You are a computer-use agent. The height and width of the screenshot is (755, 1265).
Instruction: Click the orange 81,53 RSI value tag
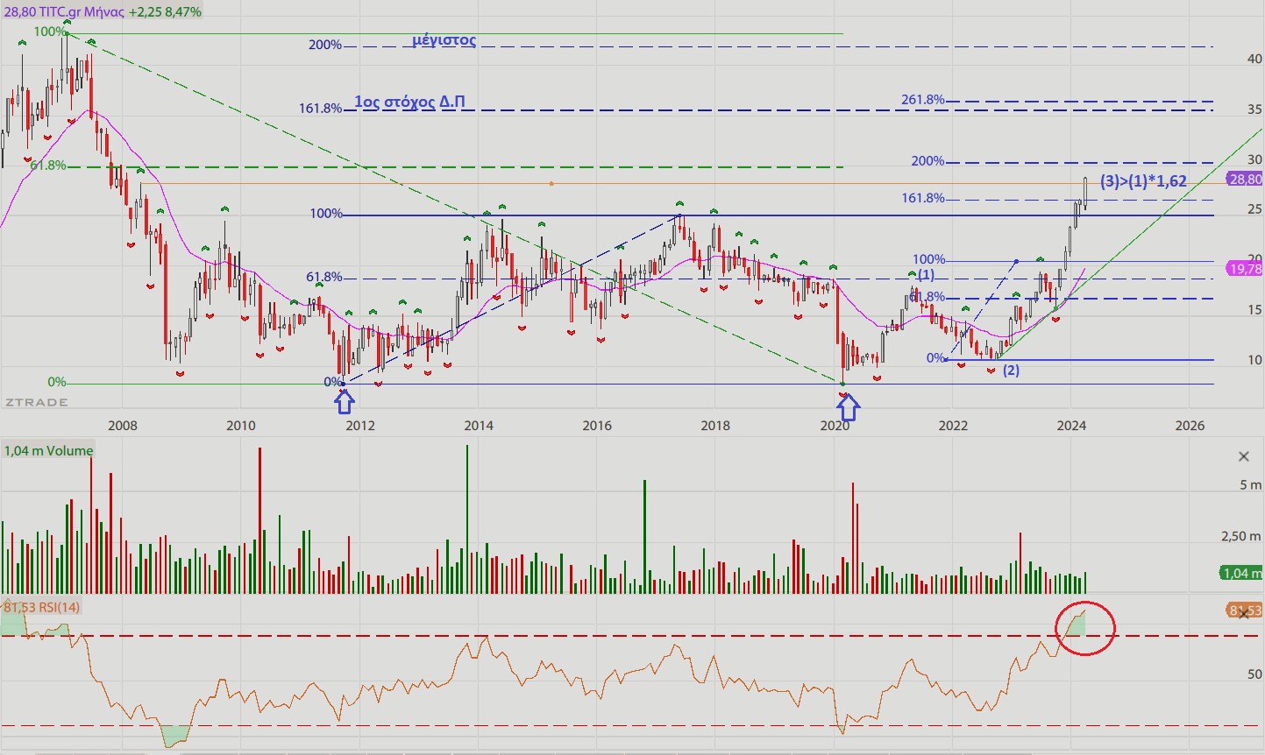pos(1245,610)
